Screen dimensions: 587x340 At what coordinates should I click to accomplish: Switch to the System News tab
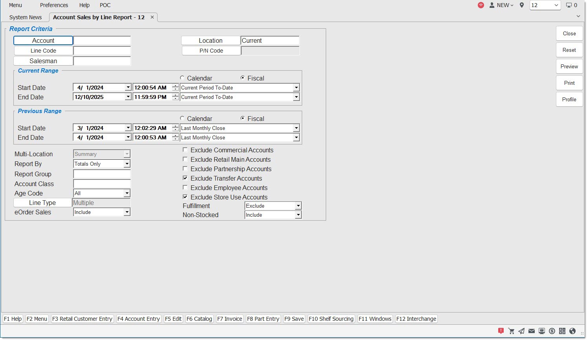[26, 17]
